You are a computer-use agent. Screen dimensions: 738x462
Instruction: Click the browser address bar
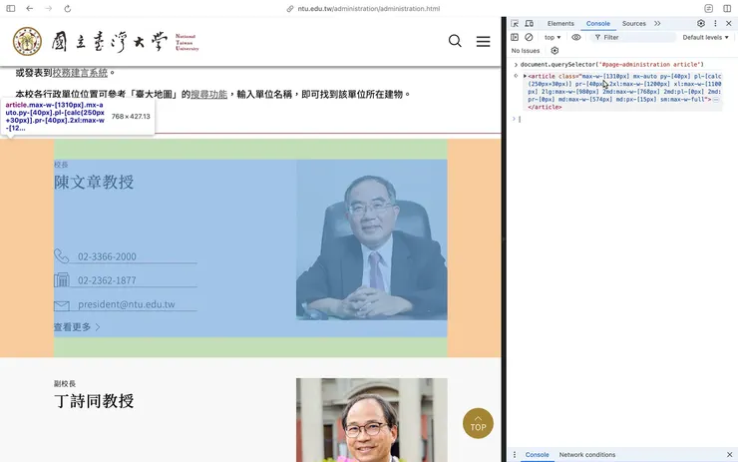[363, 8]
